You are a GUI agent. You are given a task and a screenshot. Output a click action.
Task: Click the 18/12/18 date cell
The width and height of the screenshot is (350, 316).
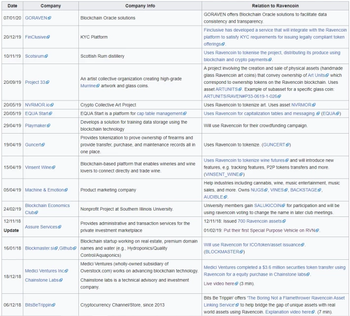(12, 277)
